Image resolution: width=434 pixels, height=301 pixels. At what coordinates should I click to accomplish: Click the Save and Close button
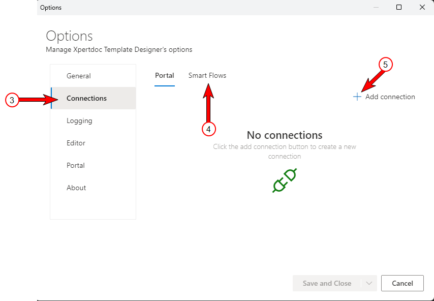pyautogui.click(x=327, y=283)
